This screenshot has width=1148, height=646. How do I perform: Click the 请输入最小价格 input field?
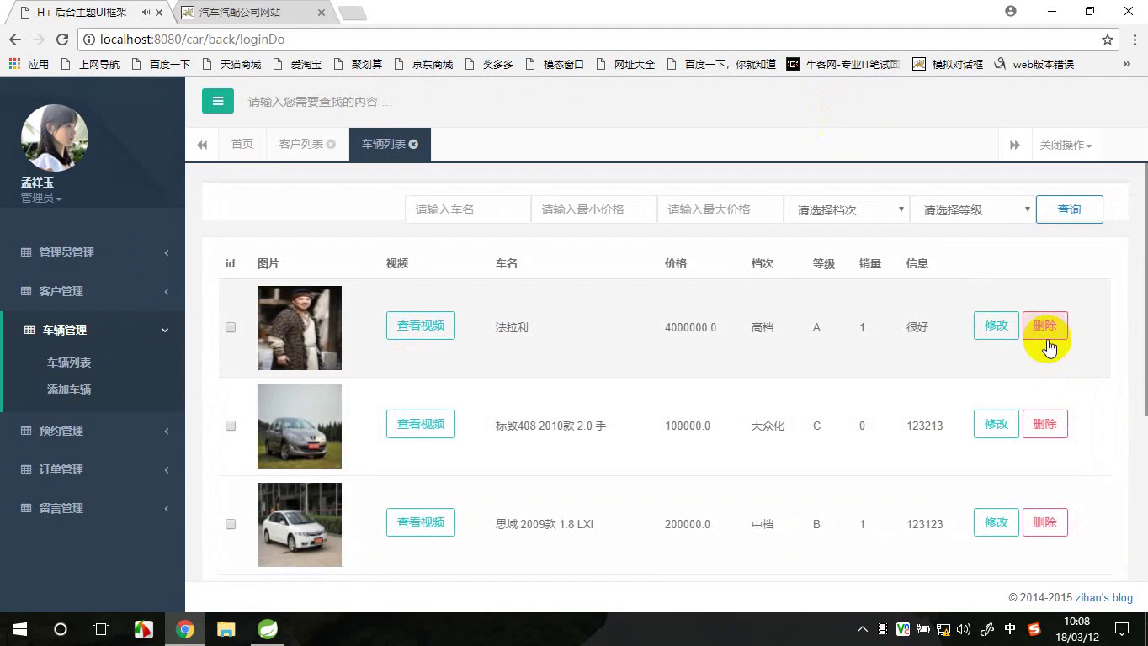pyautogui.click(x=594, y=209)
